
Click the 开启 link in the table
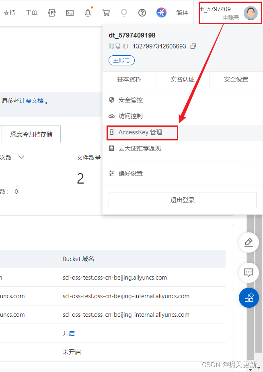(x=69, y=333)
